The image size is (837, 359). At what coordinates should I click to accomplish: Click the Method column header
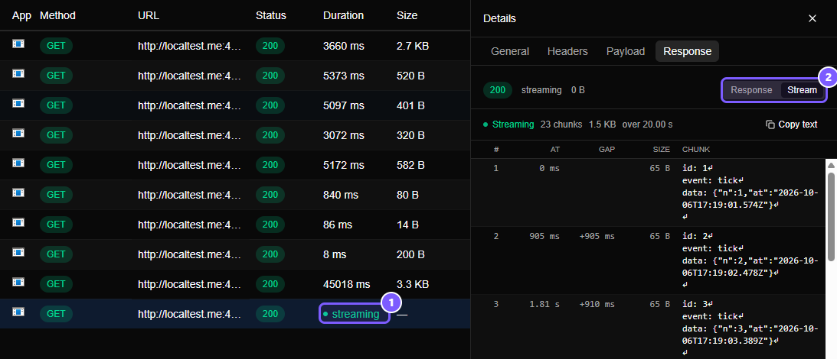coord(57,15)
